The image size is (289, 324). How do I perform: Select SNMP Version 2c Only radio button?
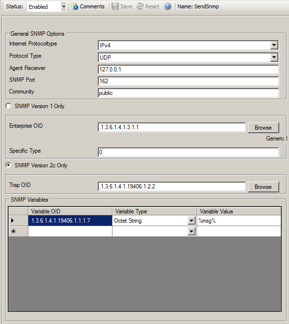tap(8, 165)
